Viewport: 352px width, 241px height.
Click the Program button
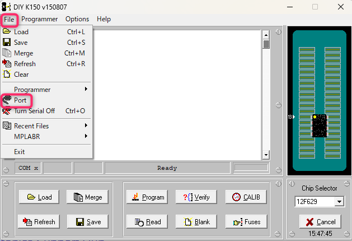pos(147,197)
